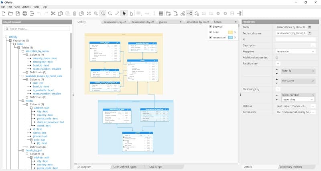Select room_number : smallint under amenities_by_room

pos(47,69)
